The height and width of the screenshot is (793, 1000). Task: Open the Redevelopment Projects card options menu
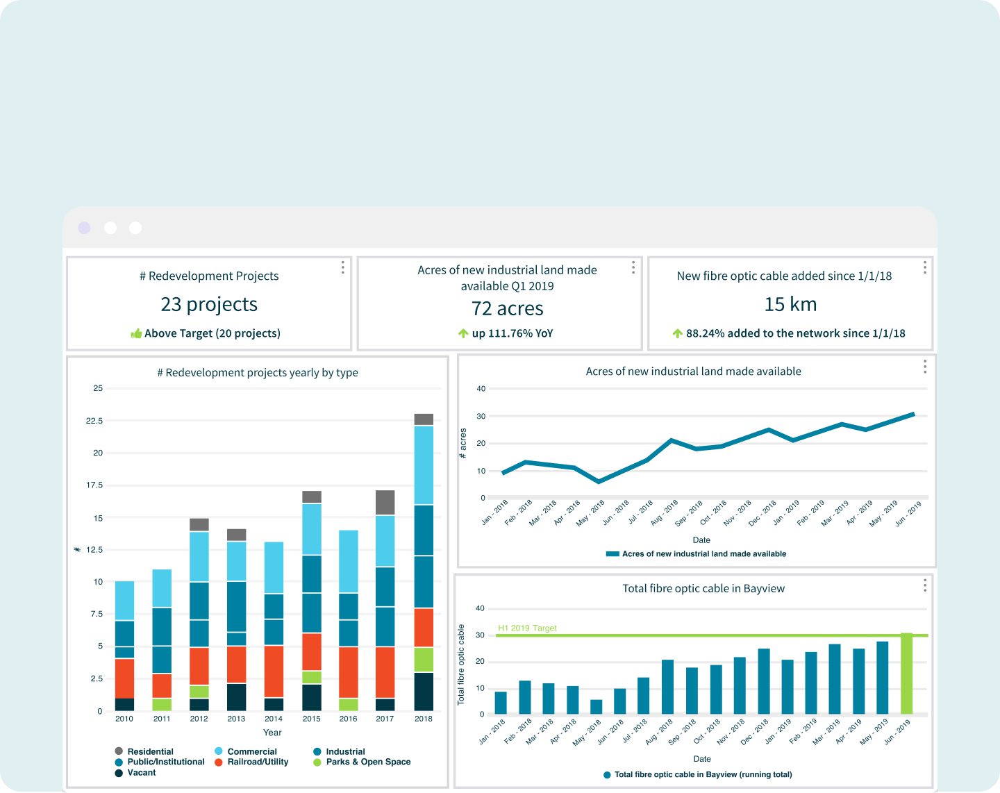coord(342,268)
